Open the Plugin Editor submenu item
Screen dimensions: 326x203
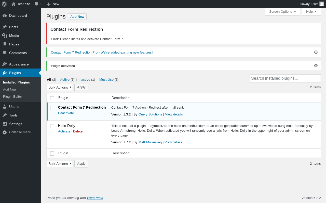coord(12,97)
